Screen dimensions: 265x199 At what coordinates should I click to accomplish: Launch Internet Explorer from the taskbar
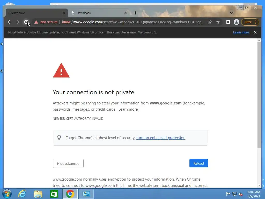(22, 194)
